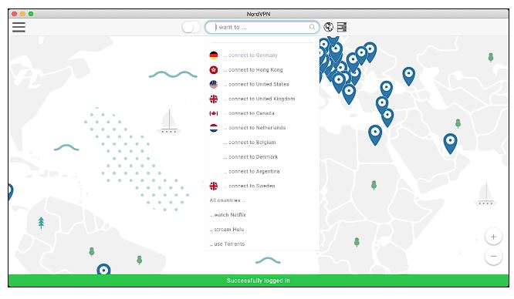The width and height of the screenshot is (514, 299).
Task: Click use Torrents option
Action: tap(227, 244)
